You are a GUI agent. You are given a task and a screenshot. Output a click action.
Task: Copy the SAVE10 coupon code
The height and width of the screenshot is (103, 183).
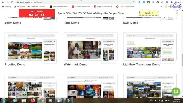pyautogui.click(x=149, y=13)
